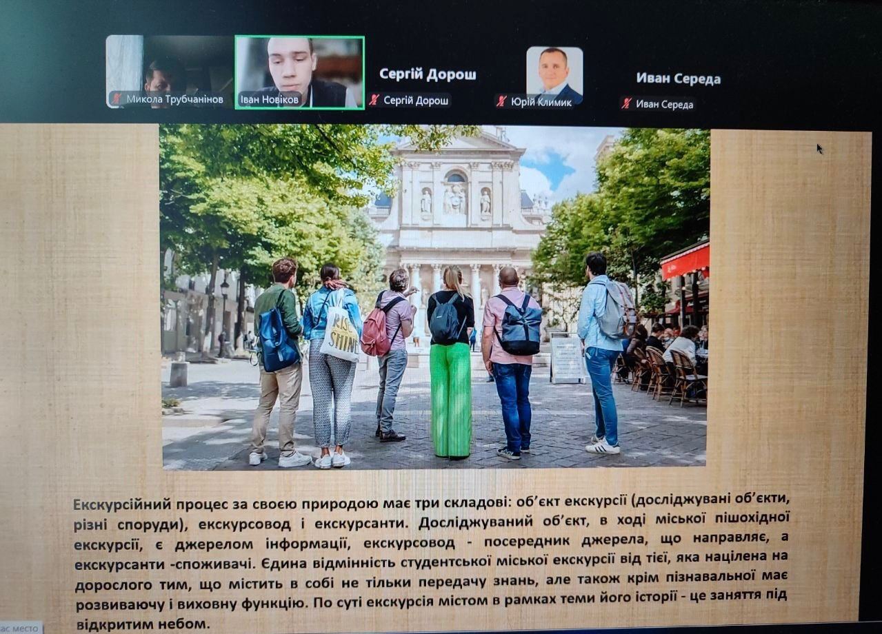The height and width of the screenshot is (634, 882).
Task: Click the muted mic icon for Юрій Климик
Action: pos(501,102)
